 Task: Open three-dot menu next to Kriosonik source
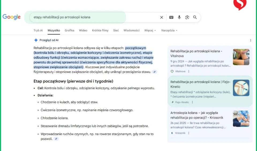[189, 133]
